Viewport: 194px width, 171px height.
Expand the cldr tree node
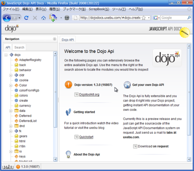11,75
